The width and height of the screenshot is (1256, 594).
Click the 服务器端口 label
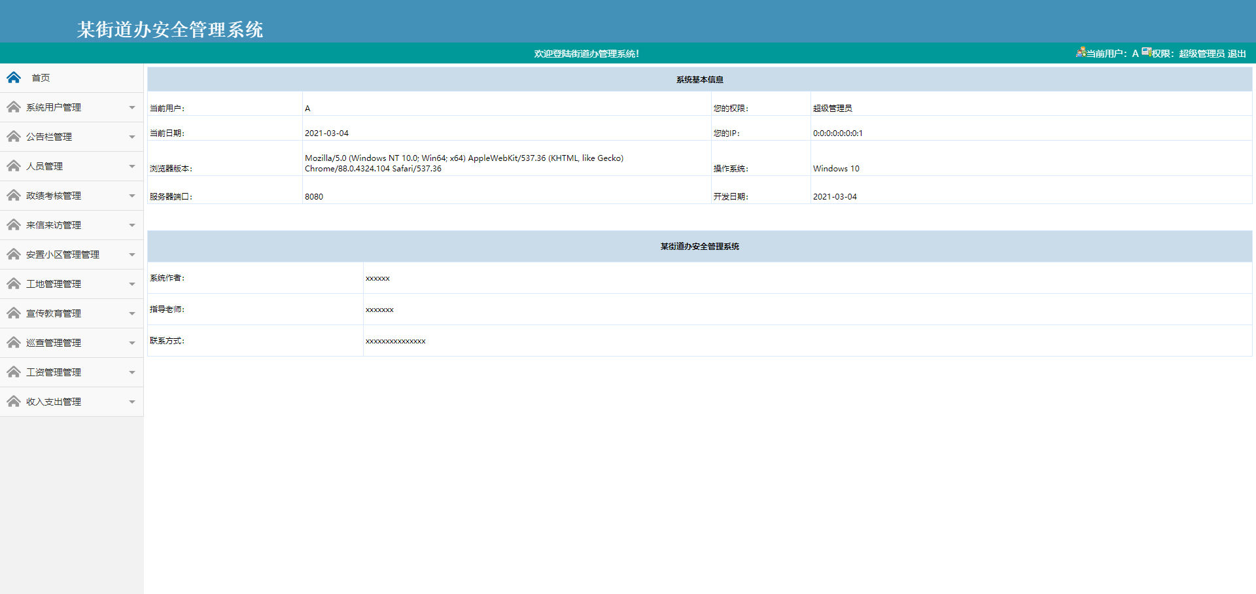click(171, 197)
